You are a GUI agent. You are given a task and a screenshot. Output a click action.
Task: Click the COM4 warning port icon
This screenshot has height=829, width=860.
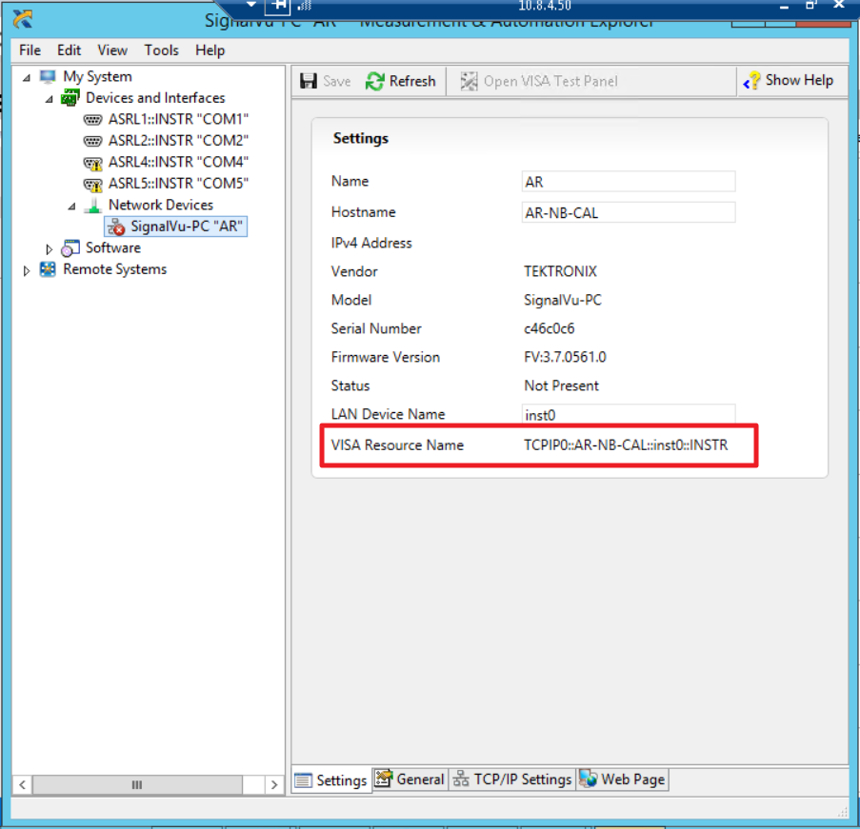pyautogui.click(x=92, y=163)
